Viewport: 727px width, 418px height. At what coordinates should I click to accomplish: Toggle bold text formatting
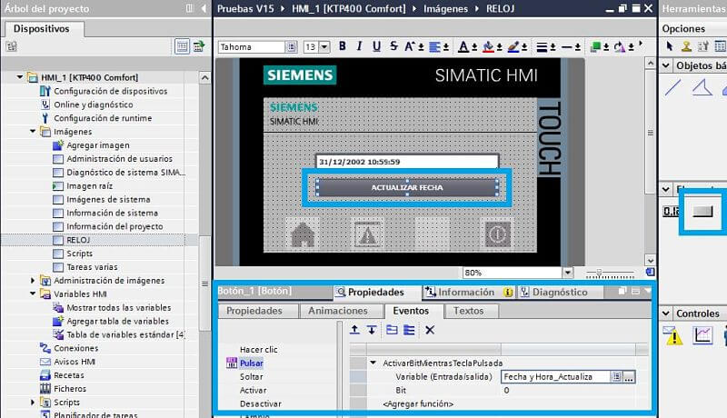[x=343, y=46]
